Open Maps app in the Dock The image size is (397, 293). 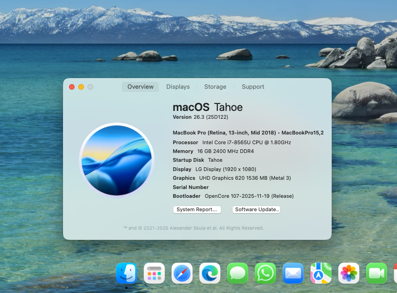321,273
